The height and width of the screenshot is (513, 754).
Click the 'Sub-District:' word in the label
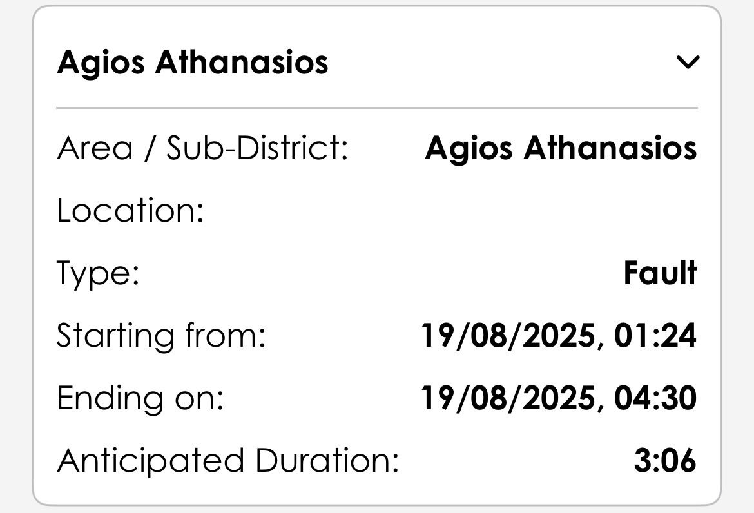257,148
